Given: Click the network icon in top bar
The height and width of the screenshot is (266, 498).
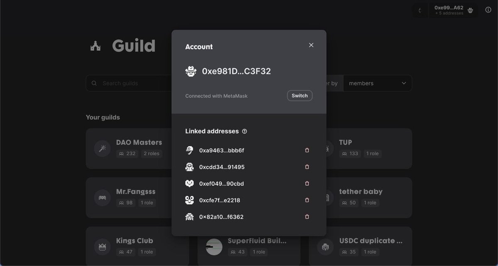Looking at the screenshot, I should pos(420,10).
